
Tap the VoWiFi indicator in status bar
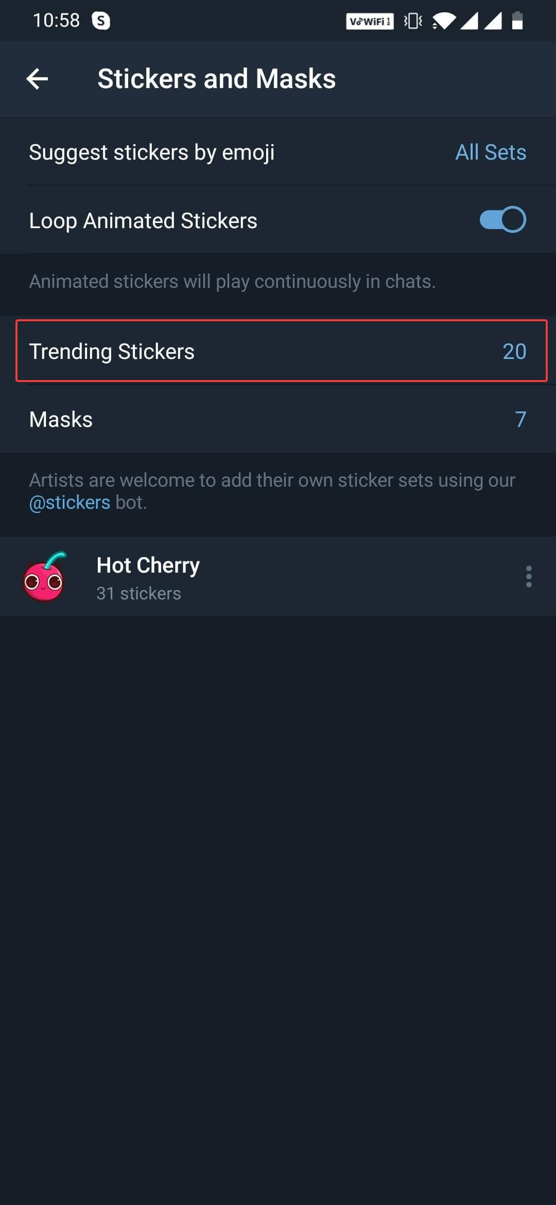[x=370, y=21]
